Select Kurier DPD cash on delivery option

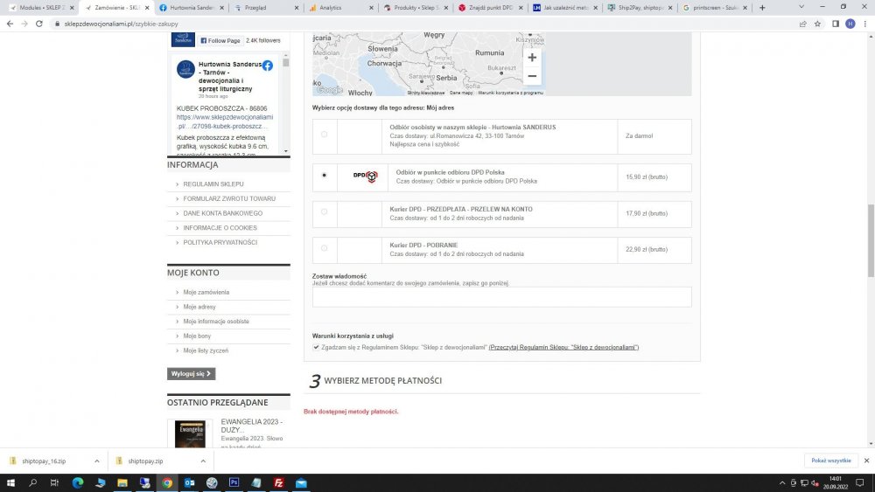(x=325, y=248)
